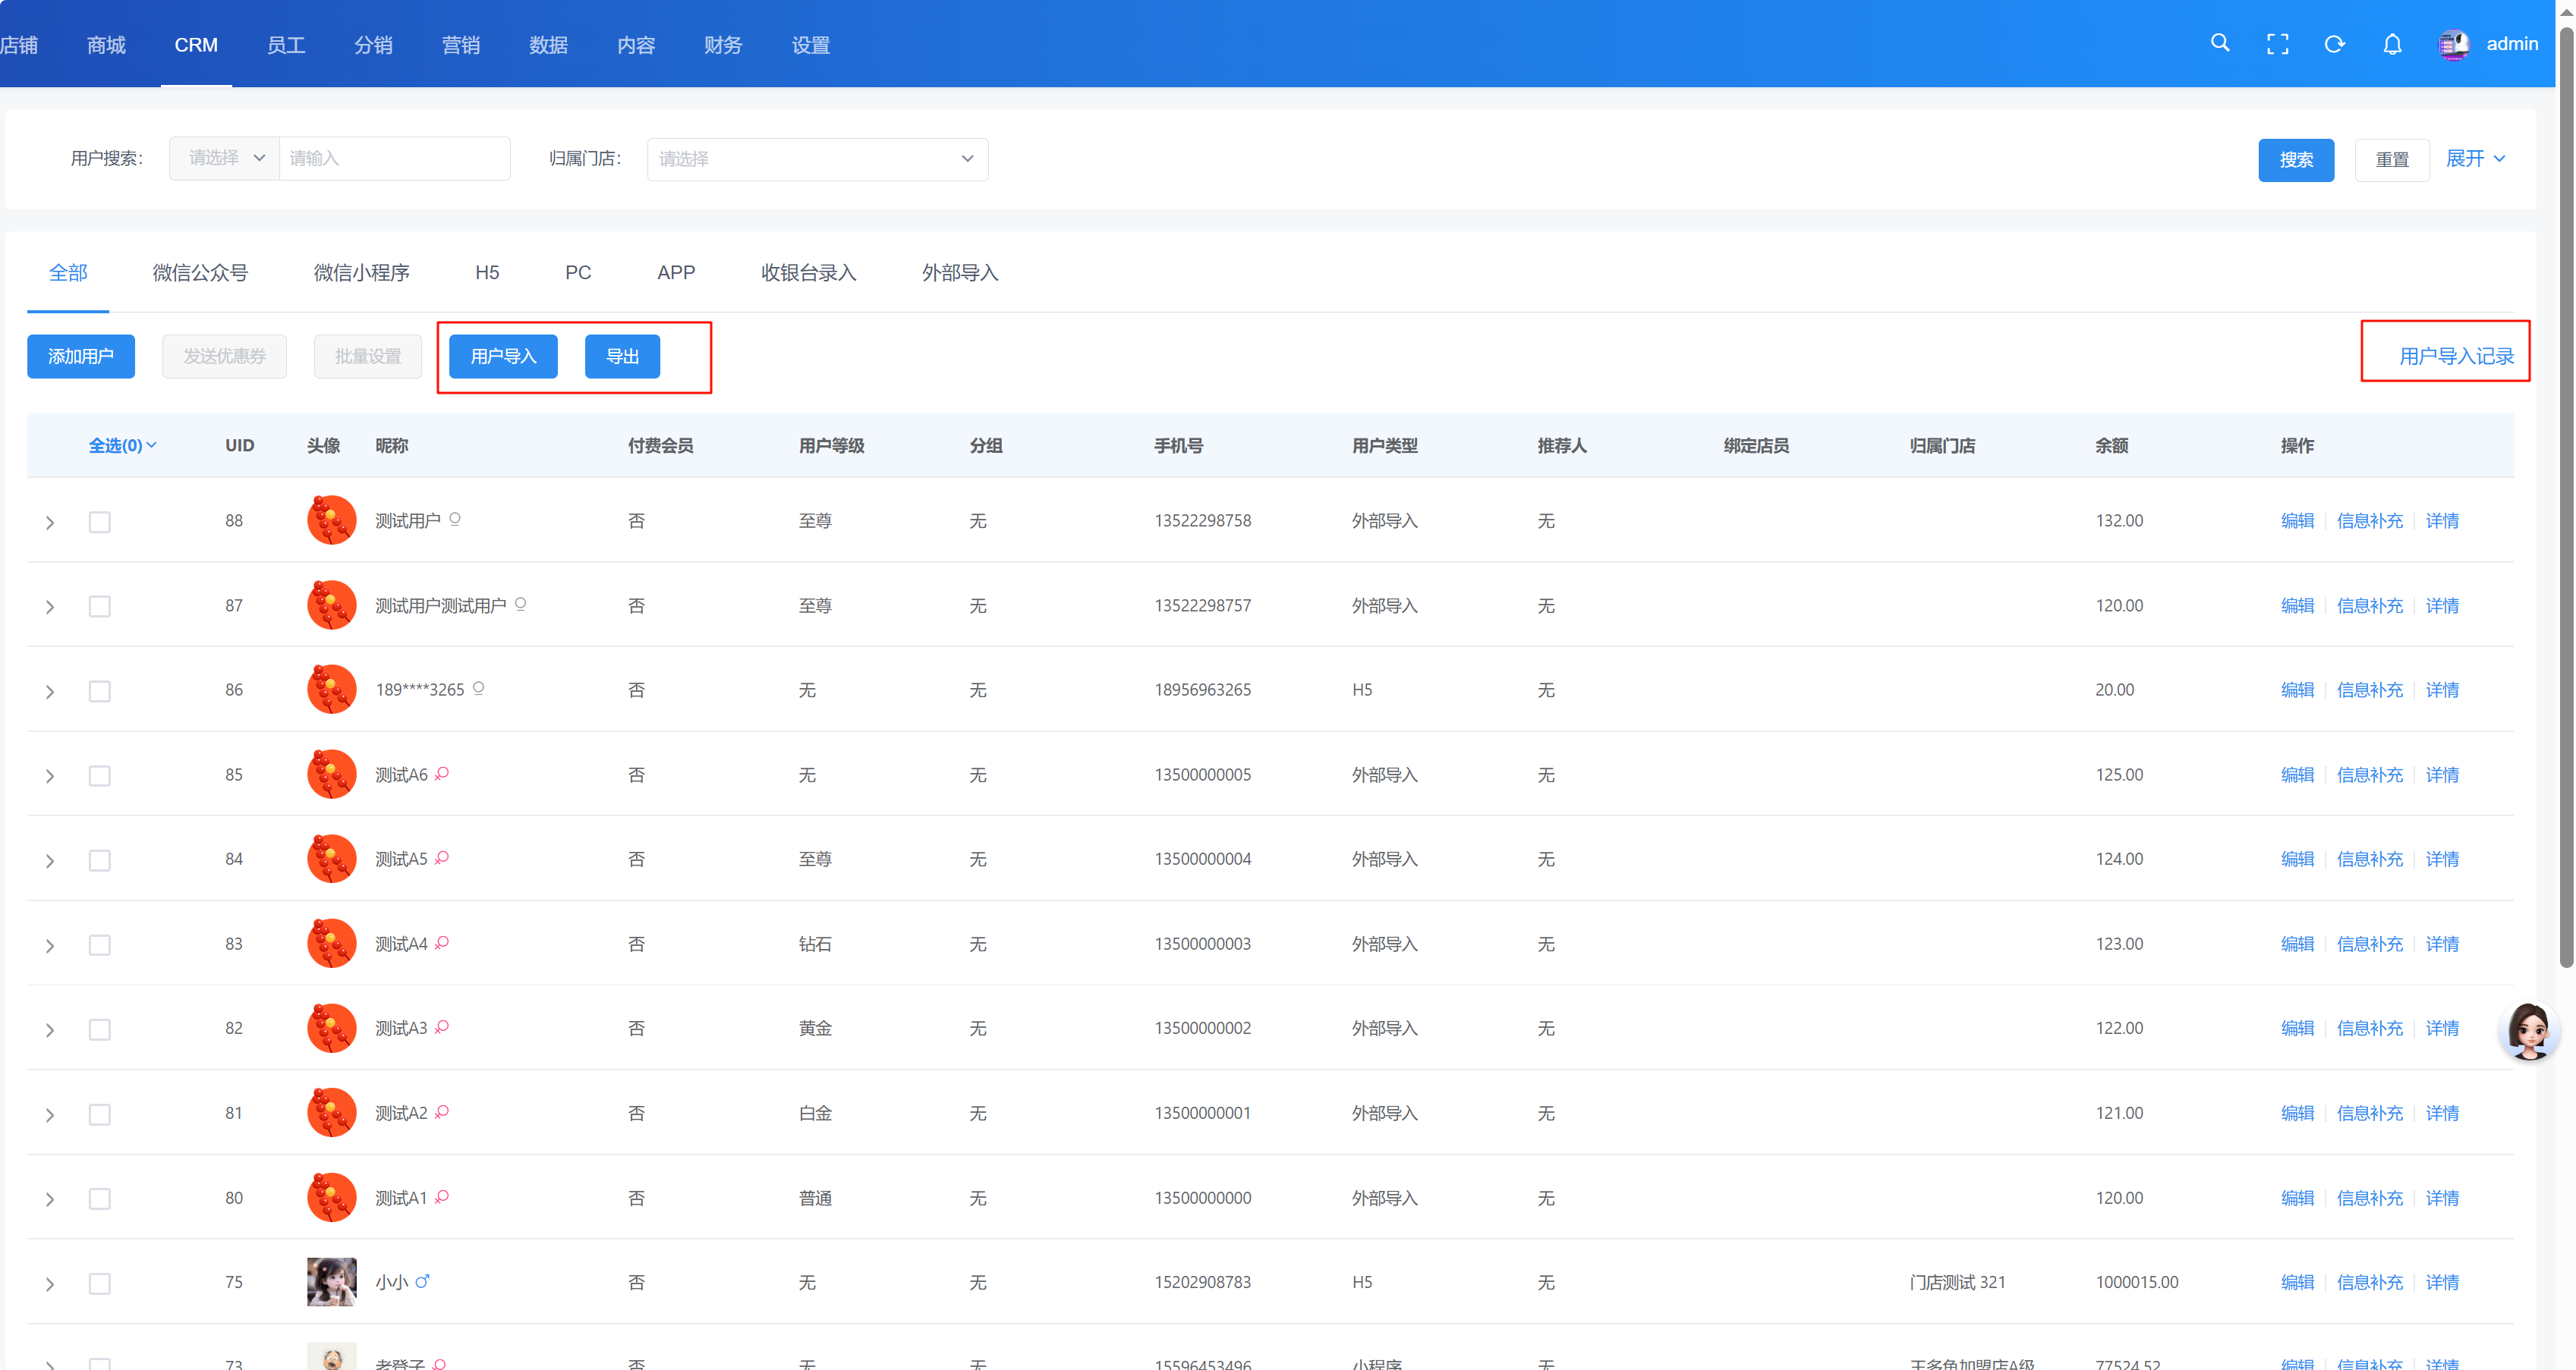Open the 营销 menu in top navigation
2576x1370 pixels.
click(x=460, y=45)
